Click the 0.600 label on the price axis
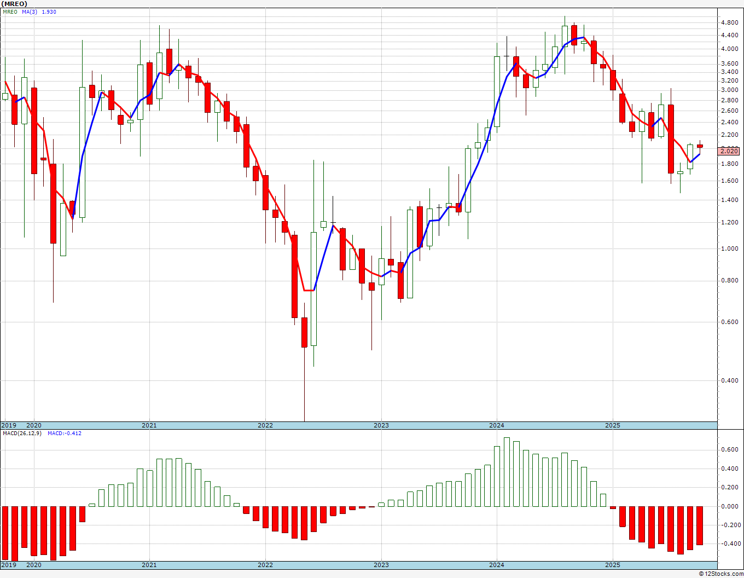744x578 pixels. [x=729, y=322]
